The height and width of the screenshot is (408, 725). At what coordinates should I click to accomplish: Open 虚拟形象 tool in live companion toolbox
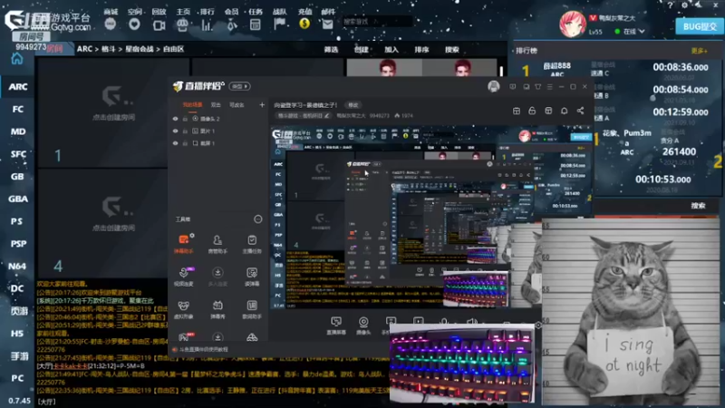coord(184,309)
